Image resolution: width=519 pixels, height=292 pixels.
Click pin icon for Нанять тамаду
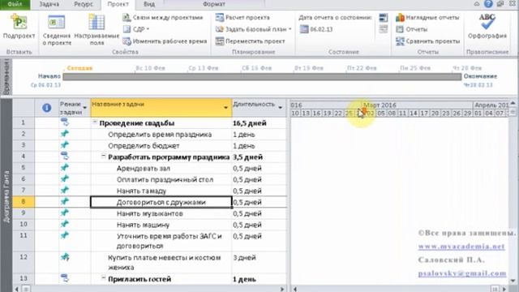(65, 190)
